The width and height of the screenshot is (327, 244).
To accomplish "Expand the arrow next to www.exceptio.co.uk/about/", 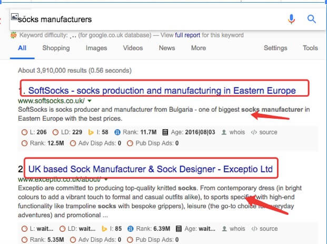I will point(106,179).
